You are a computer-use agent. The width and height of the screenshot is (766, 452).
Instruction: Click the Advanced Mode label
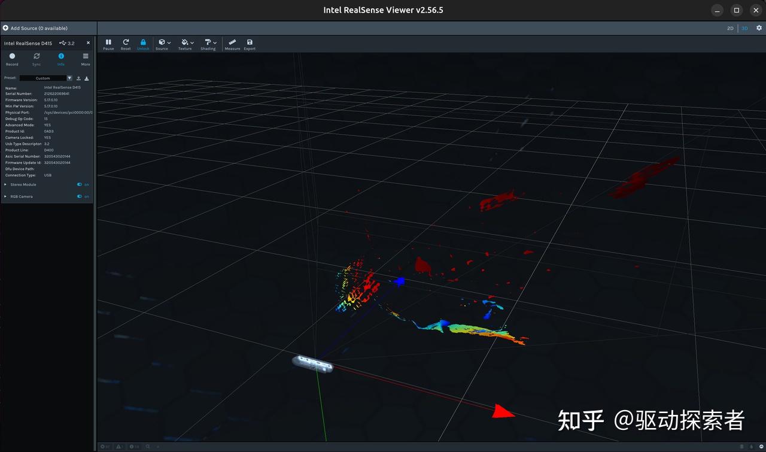20,125
